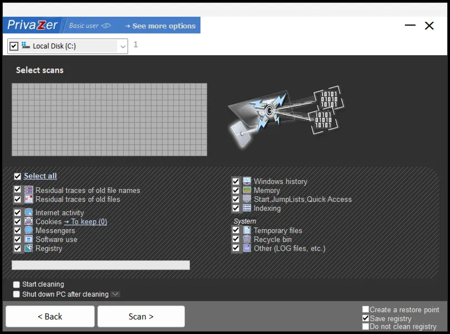Click the PrivaZer logo
The width and height of the screenshot is (450, 334).
pos(32,25)
